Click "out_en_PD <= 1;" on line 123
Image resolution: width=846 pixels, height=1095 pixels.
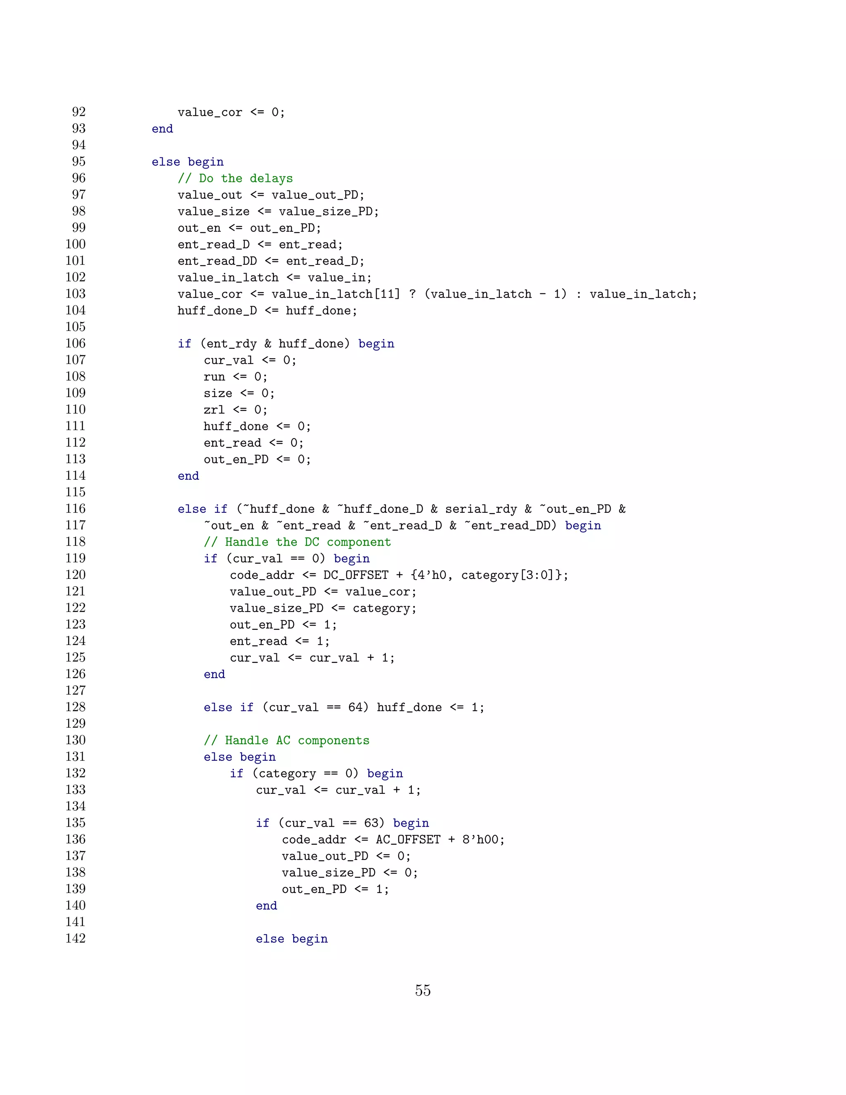[283, 625]
